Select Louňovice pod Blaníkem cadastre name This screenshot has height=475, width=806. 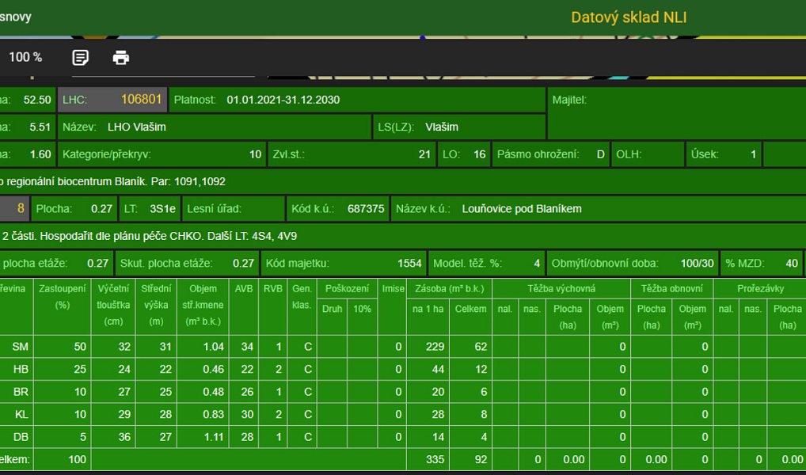pos(522,209)
